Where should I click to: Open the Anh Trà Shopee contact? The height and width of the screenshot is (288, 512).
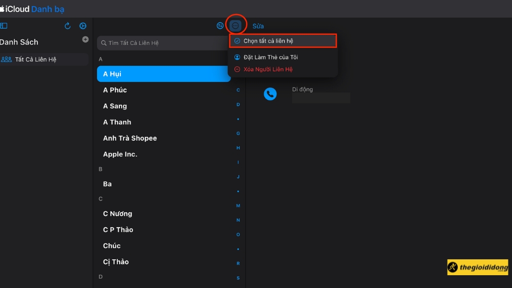point(130,138)
